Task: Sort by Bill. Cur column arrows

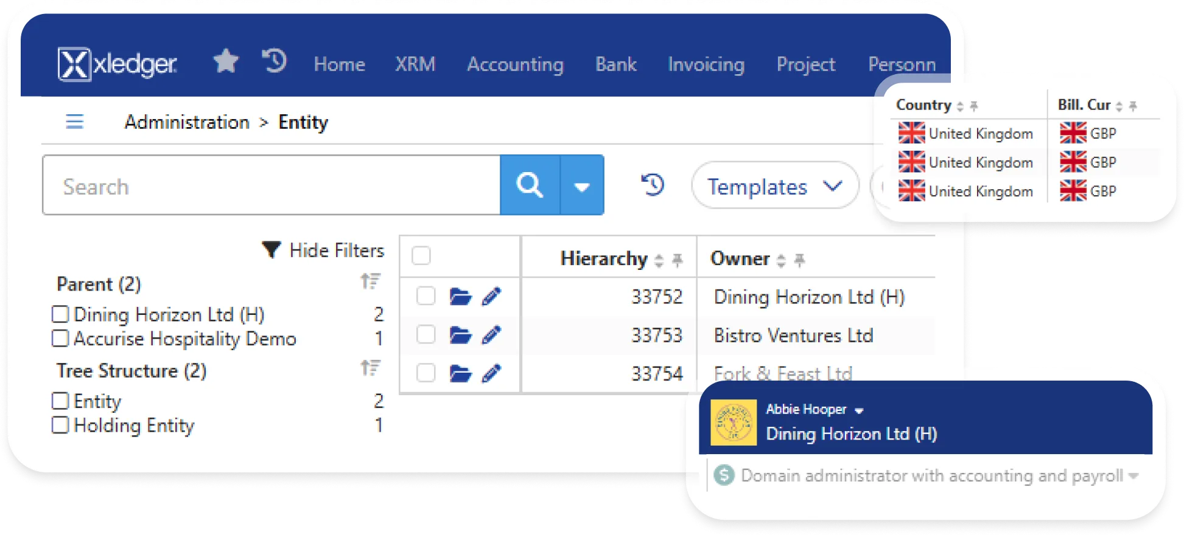Action: (1119, 106)
